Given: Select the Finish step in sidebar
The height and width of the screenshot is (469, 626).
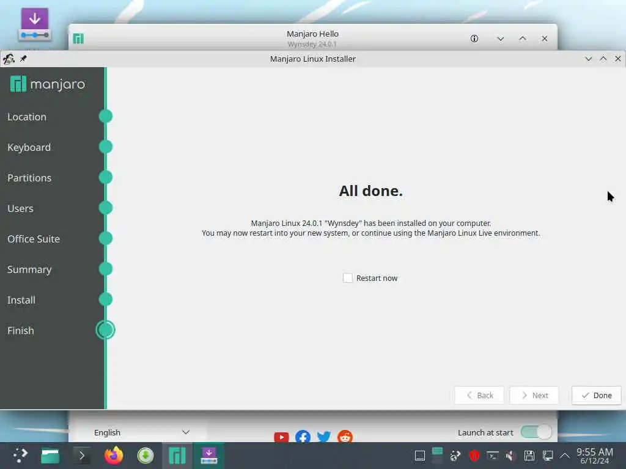Looking at the screenshot, I should point(20,330).
